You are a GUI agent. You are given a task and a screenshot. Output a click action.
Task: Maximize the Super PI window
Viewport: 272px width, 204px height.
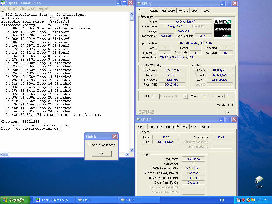point(124,3)
